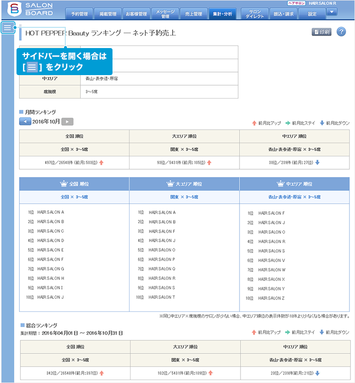This screenshot has width=355, height=383.
Task: Open the sidebar with the hamburger icon
Action: tap(7, 28)
